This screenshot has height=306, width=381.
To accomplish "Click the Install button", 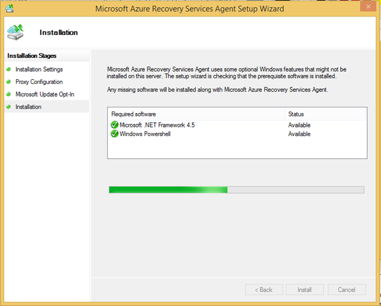I will coord(305,290).
